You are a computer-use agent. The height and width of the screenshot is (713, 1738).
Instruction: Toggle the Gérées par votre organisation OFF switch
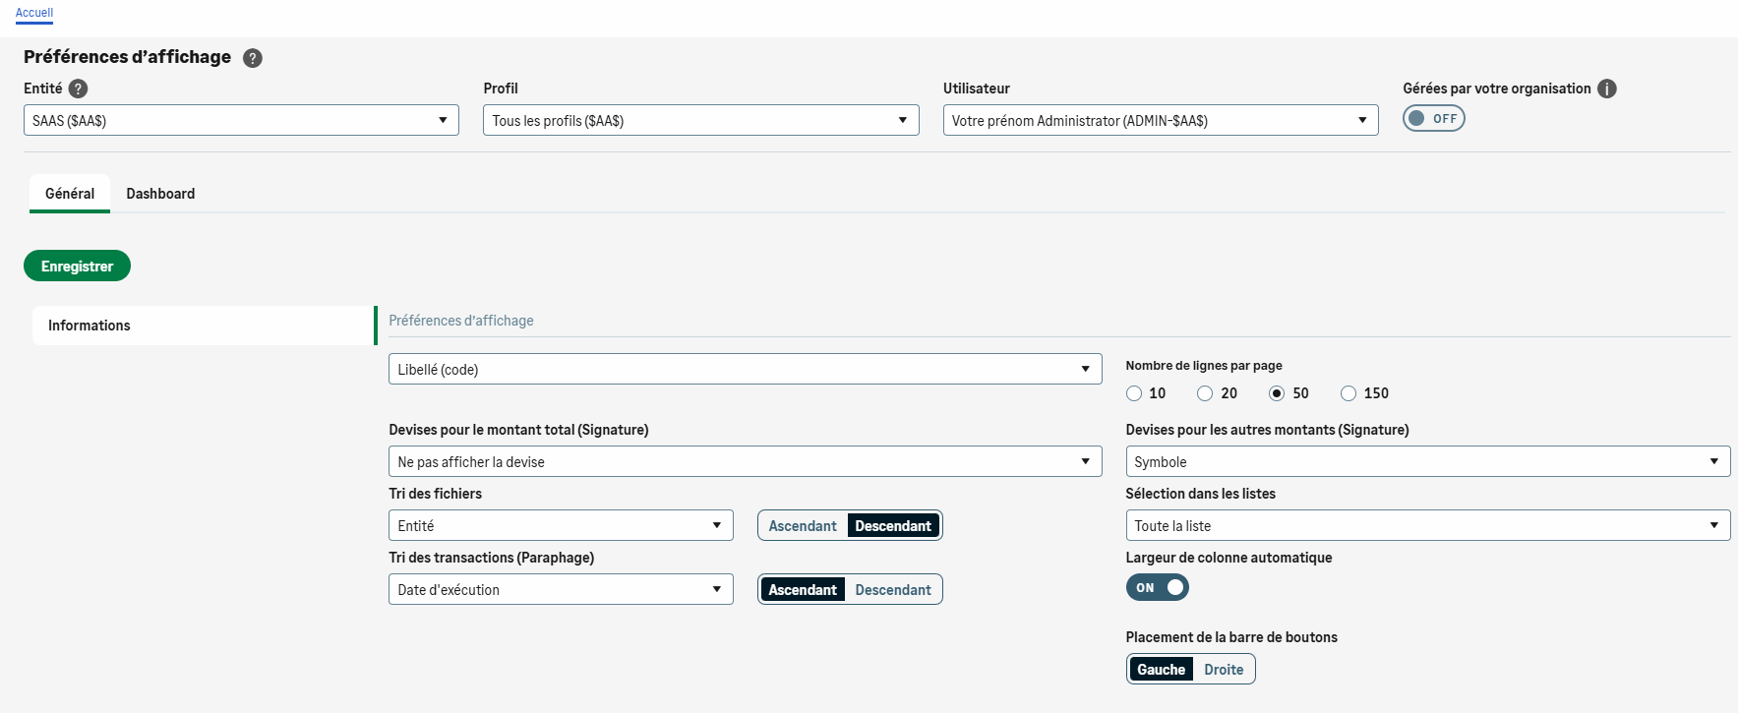[x=1433, y=119]
